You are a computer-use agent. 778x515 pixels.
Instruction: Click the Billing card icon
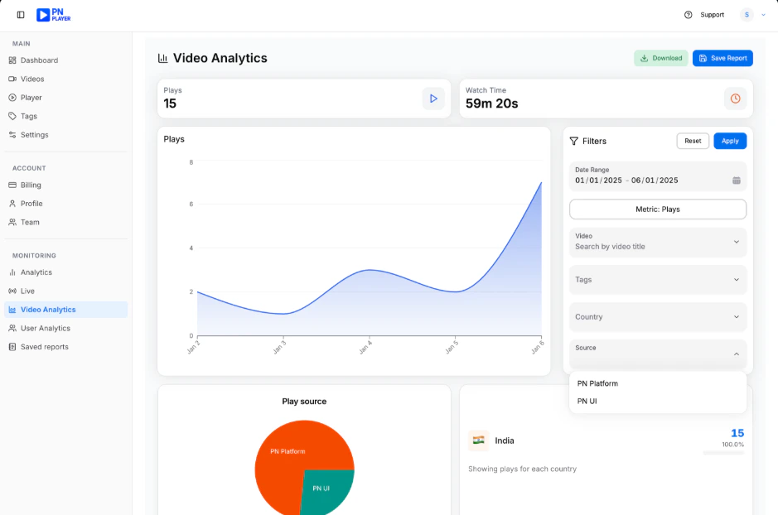click(12, 185)
